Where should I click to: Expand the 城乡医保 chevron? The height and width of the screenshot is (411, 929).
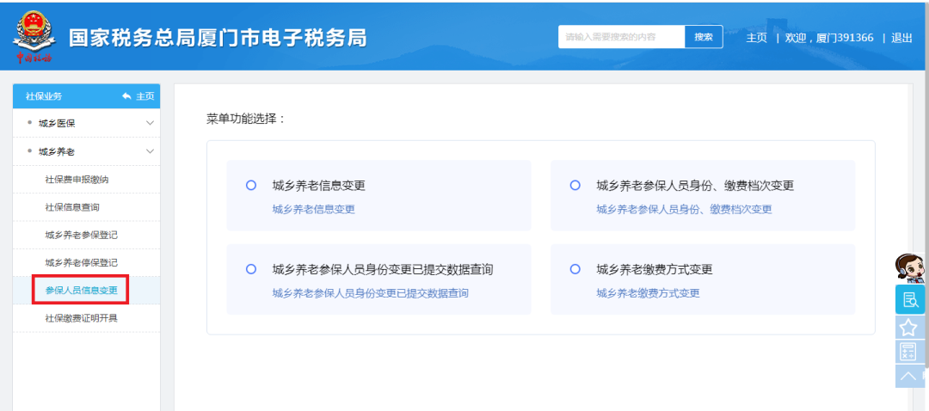pos(150,123)
